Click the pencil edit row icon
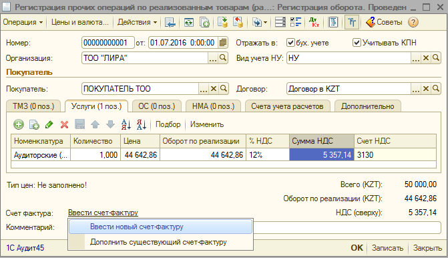This screenshot has width=448, height=258. click(49, 125)
